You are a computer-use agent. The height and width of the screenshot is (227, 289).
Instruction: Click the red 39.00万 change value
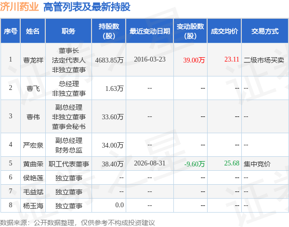coord(194,60)
